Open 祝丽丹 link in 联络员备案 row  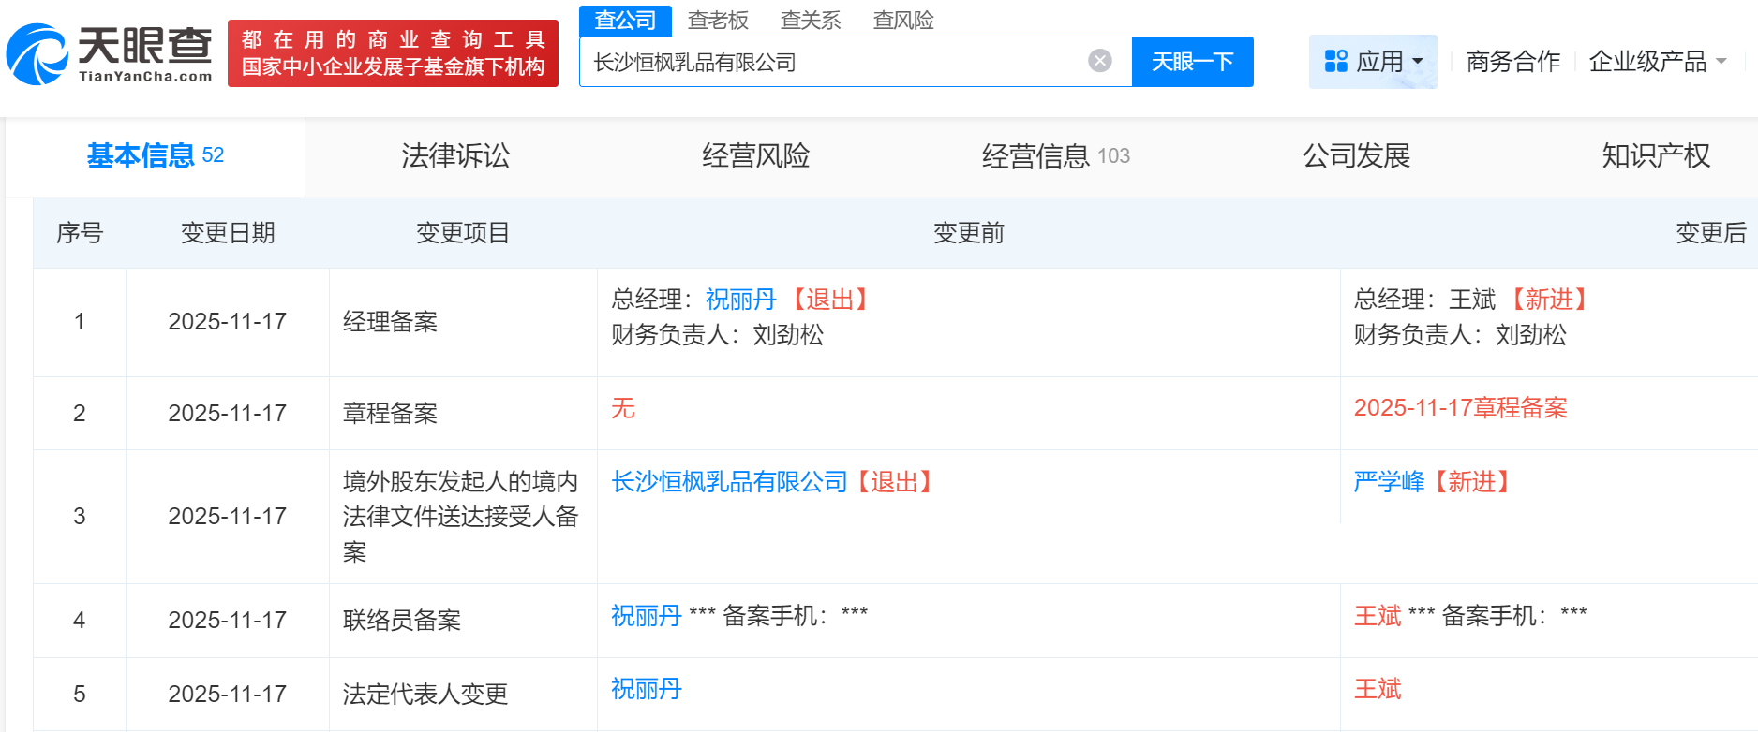click(x=647, y=616)
